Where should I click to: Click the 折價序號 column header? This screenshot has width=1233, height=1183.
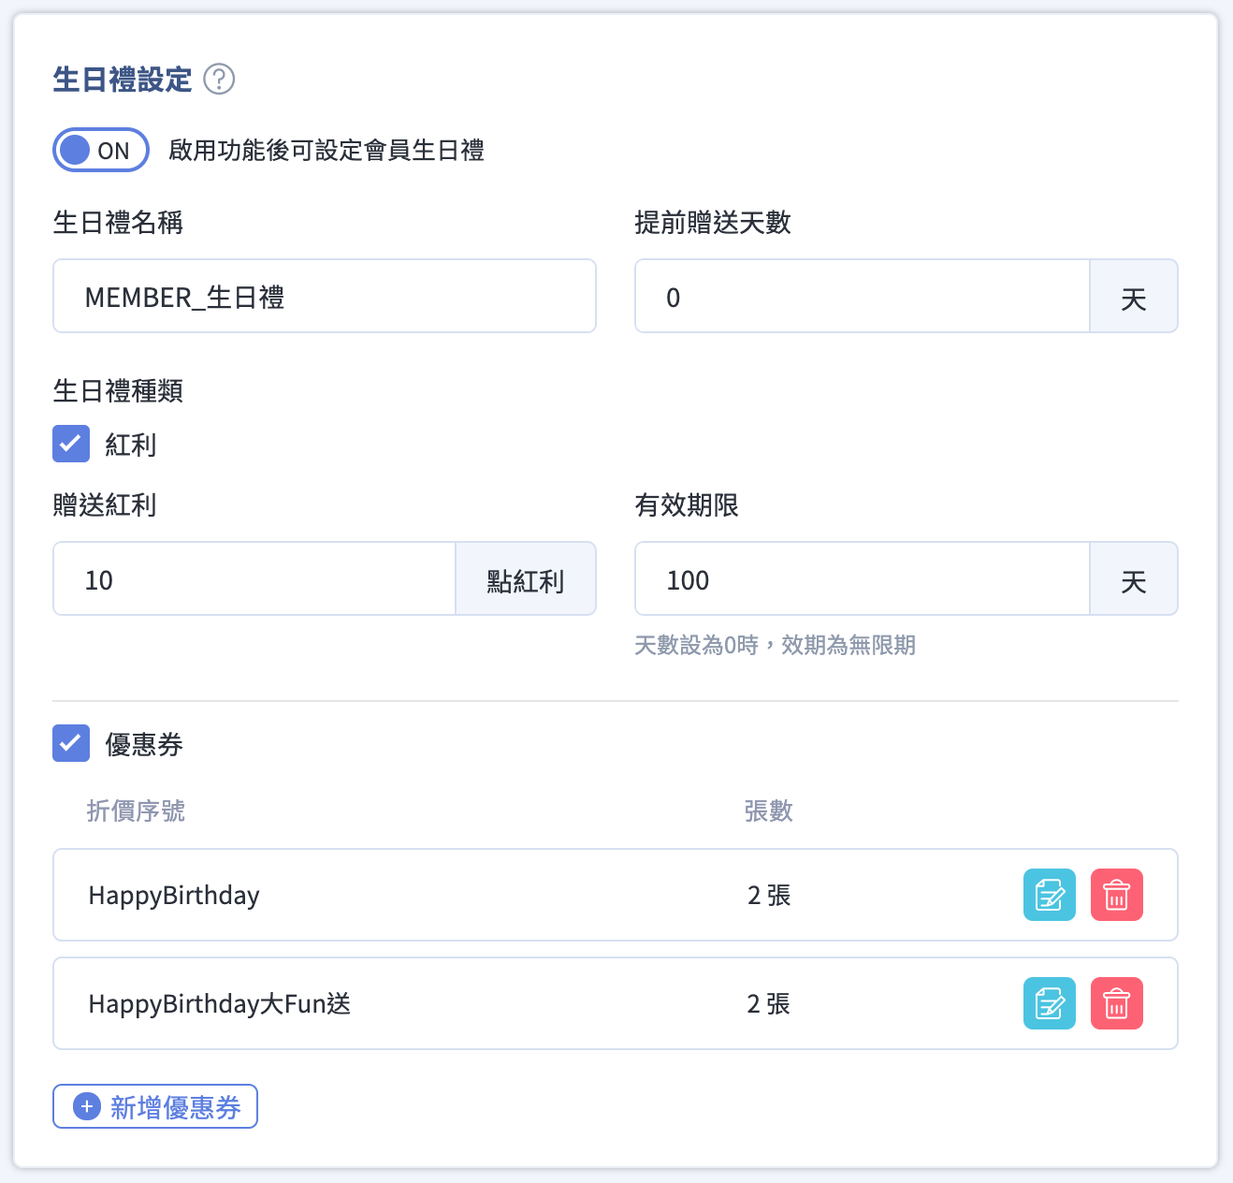click(136, 811)
